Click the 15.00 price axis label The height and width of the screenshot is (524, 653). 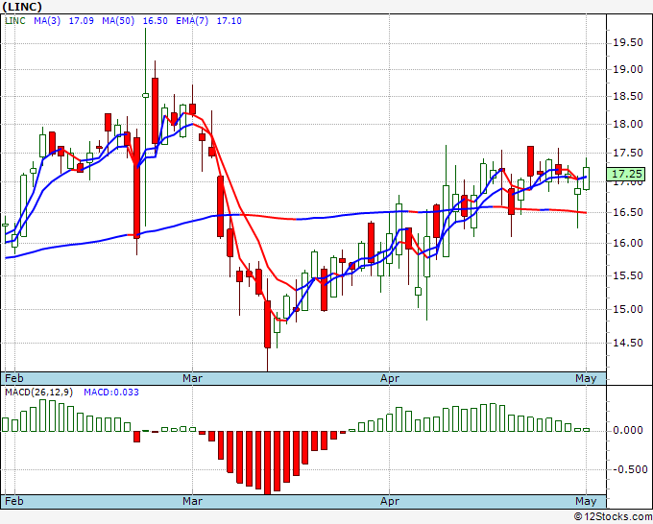click(x=628, y=309)
